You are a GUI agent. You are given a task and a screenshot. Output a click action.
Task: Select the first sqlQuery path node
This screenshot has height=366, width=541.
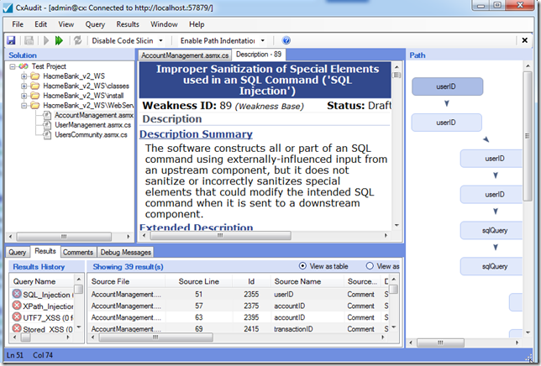491,230
